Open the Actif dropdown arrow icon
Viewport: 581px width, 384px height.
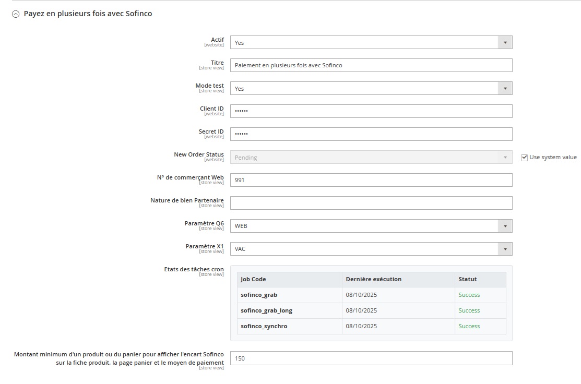(x=505, y=42)
